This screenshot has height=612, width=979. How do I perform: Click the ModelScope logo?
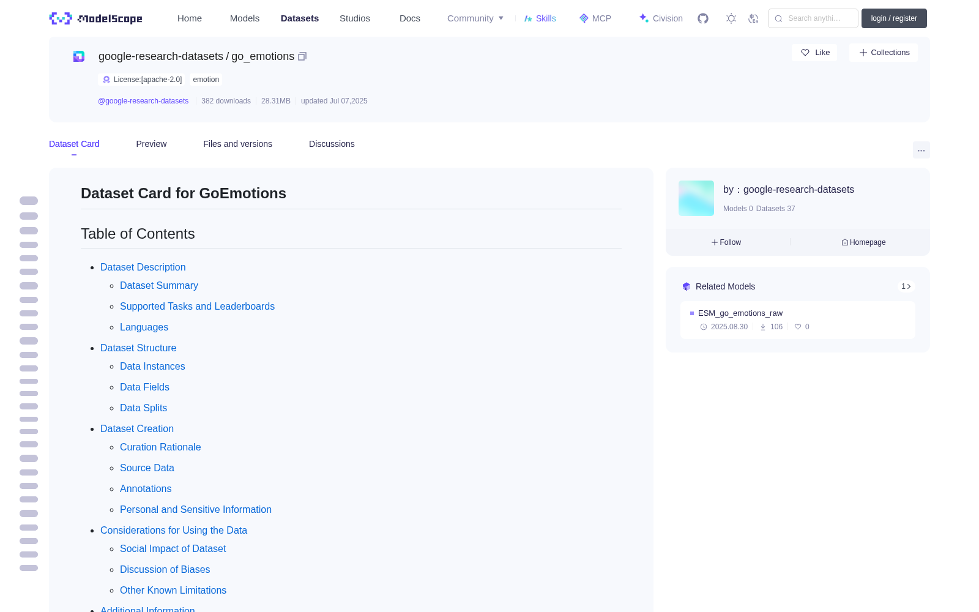tap(95, 18)
